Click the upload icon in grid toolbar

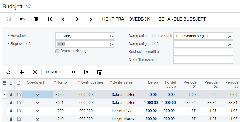[100, 72]
